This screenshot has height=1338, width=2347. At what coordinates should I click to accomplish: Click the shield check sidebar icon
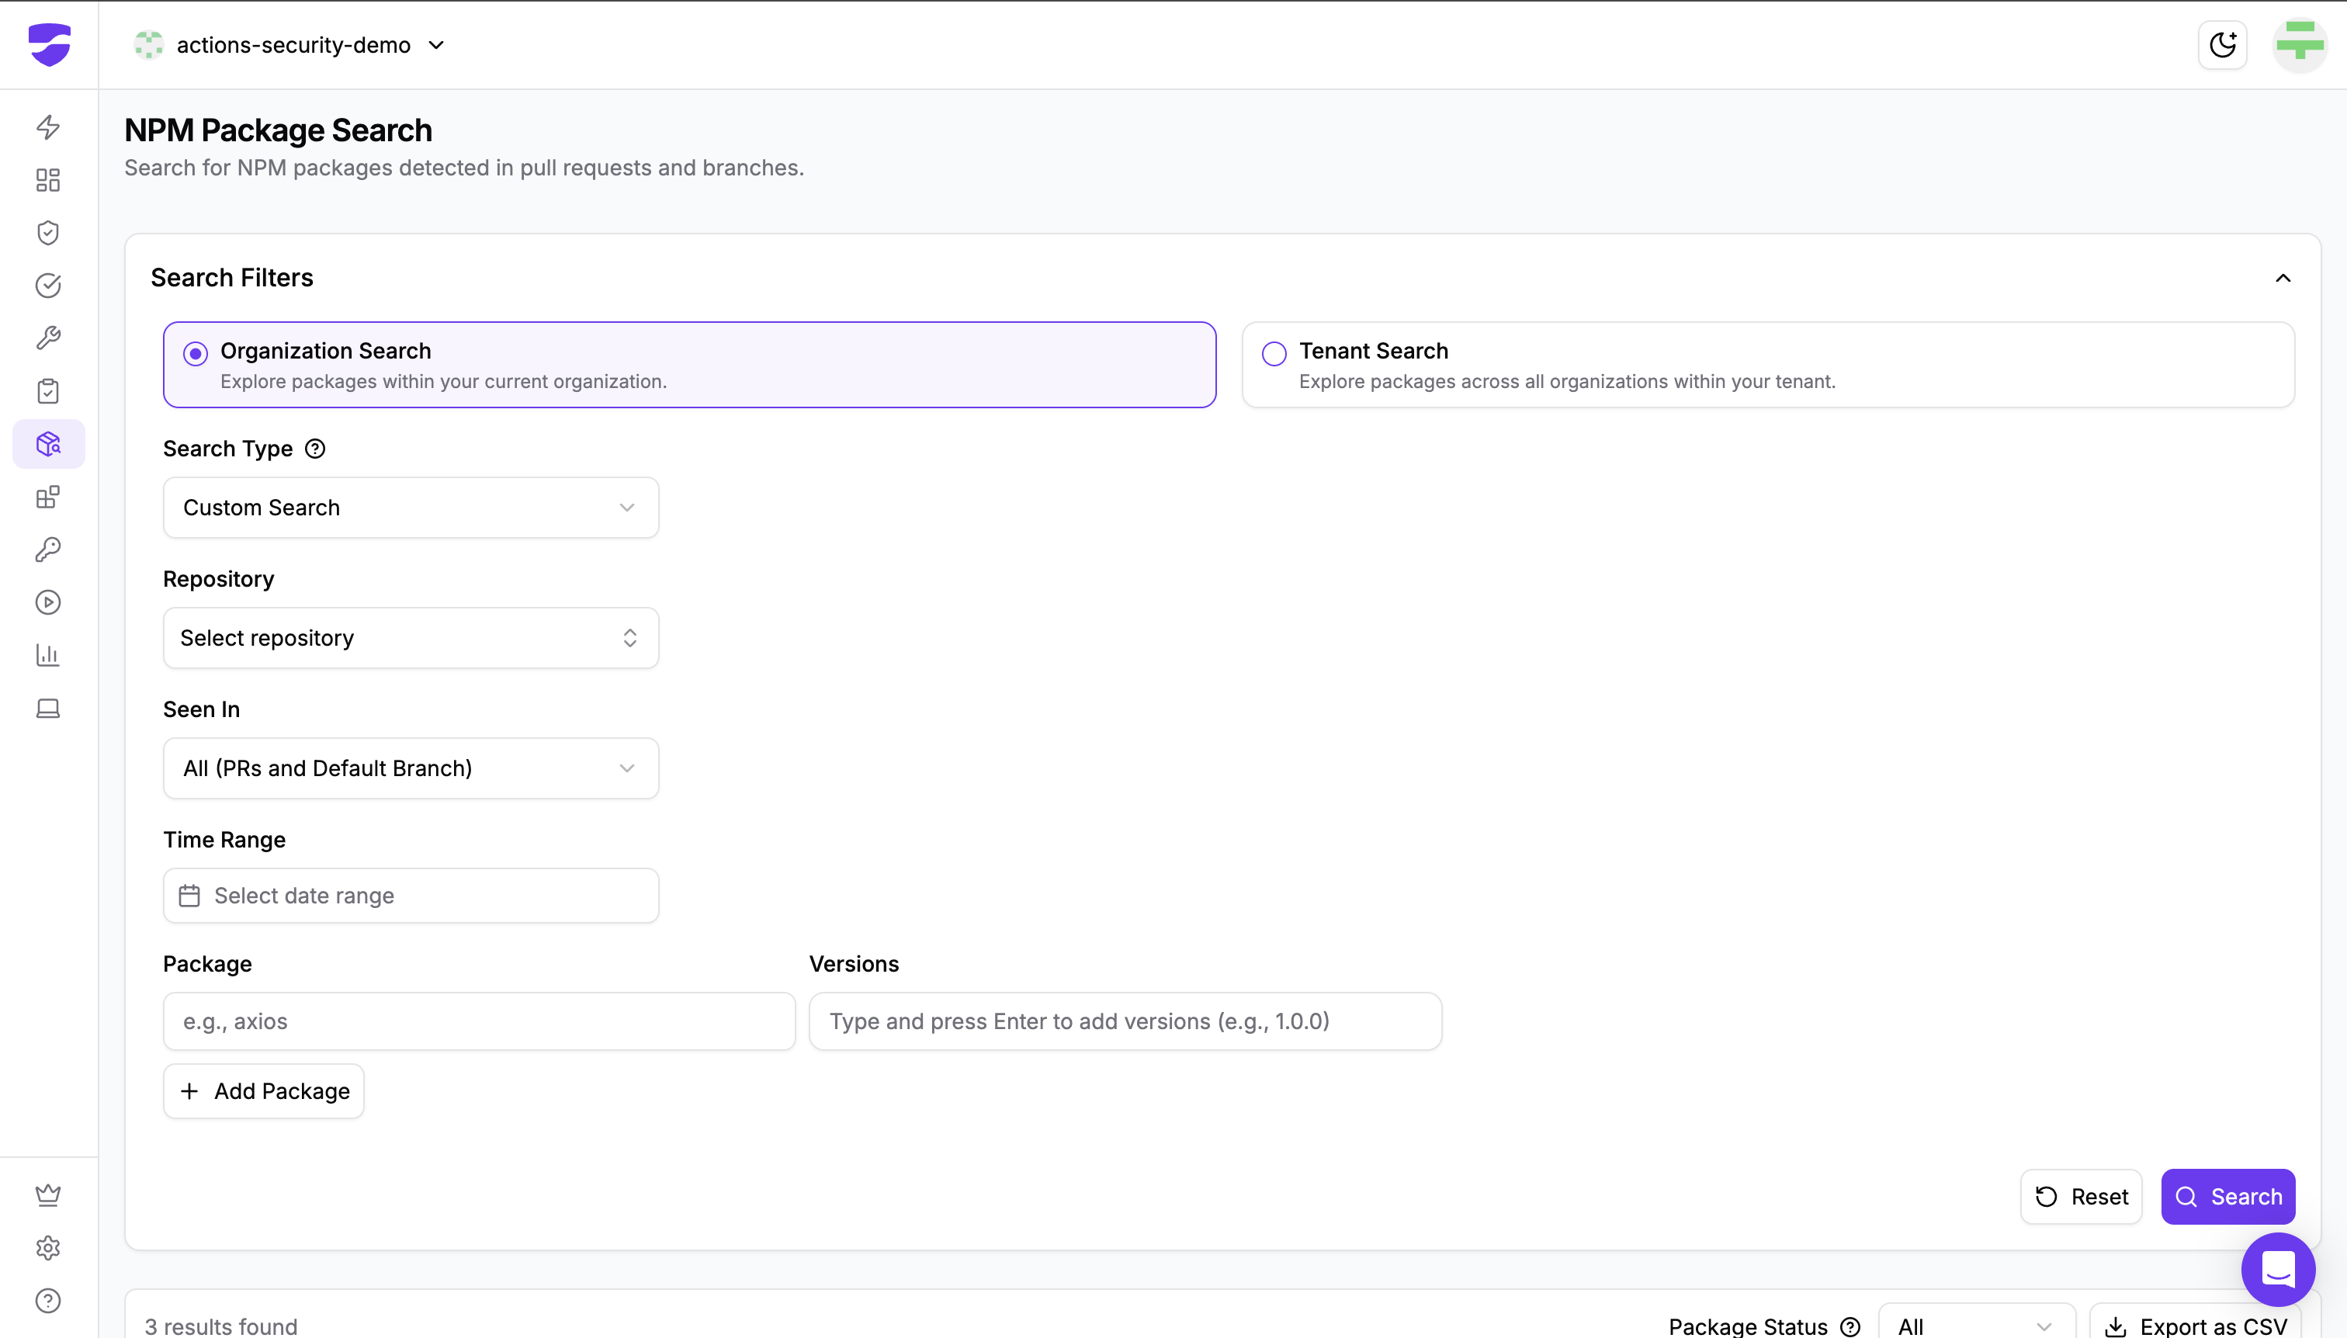click(x=48, y=233)
